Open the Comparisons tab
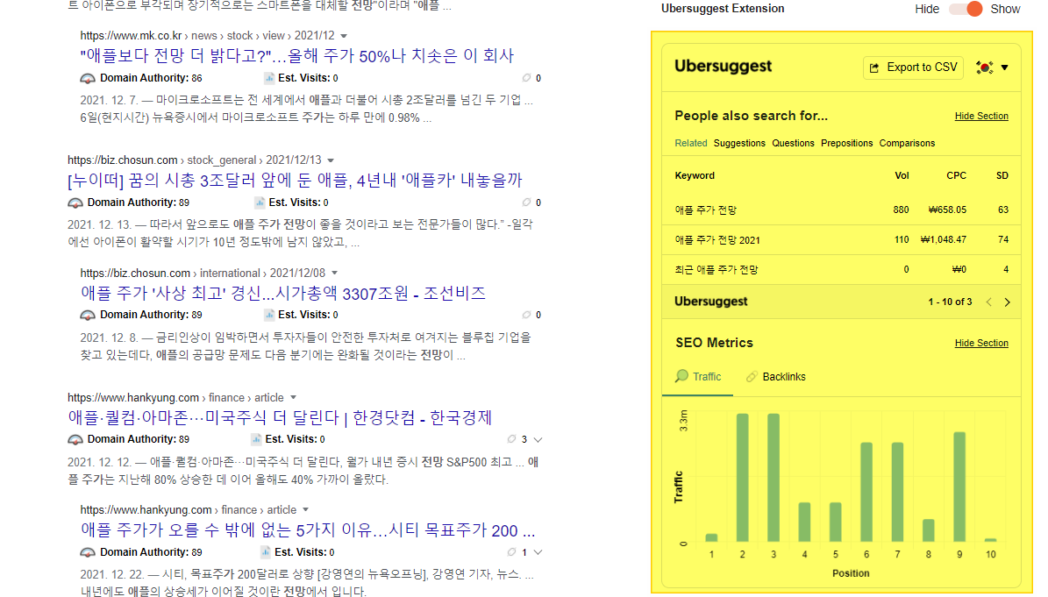 tap(907, 143)
